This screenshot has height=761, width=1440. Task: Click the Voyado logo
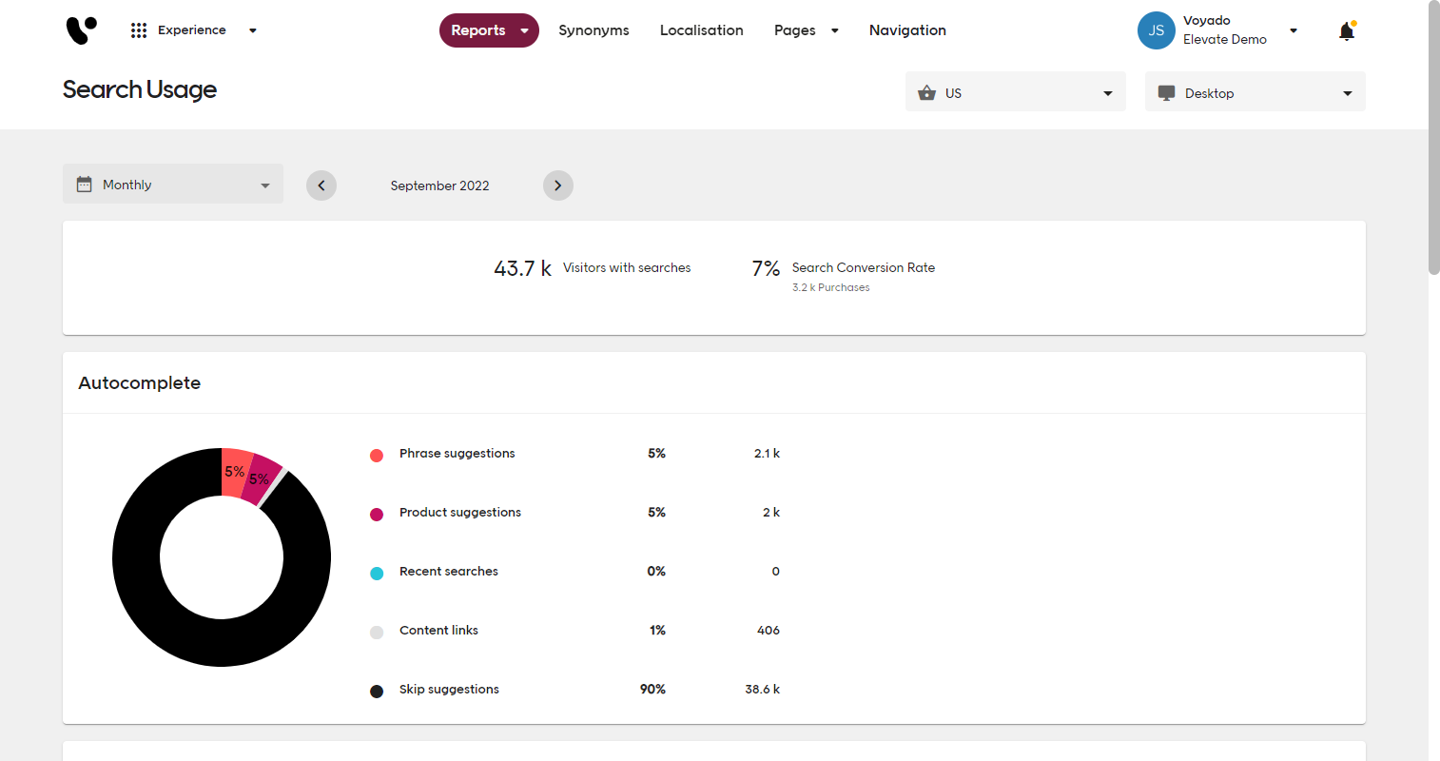point(82,30)
